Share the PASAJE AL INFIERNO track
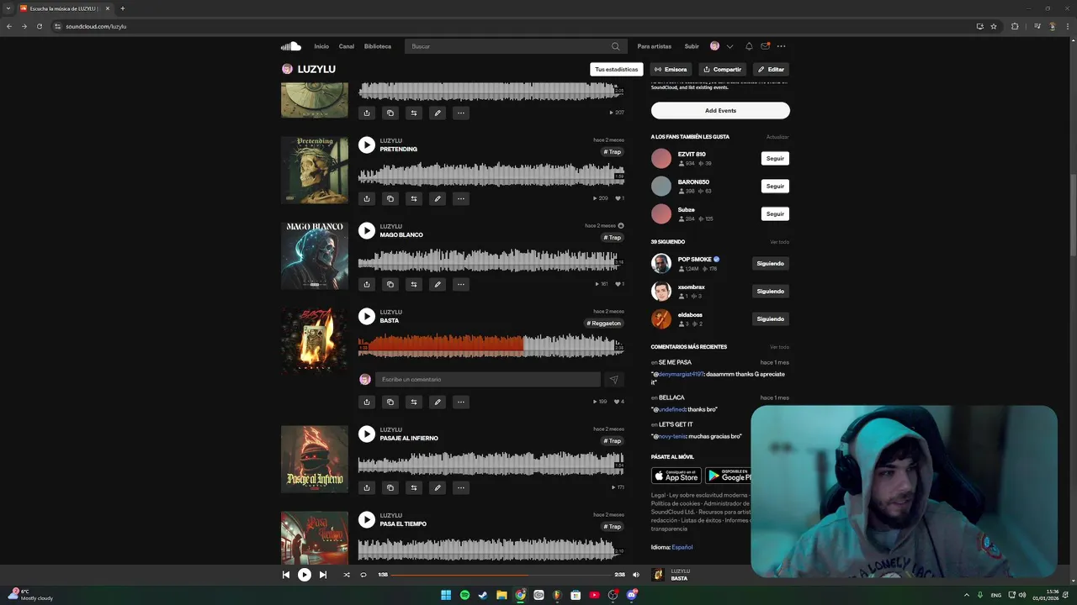This screenshot has width=1077, height=605. click(367, 487)
